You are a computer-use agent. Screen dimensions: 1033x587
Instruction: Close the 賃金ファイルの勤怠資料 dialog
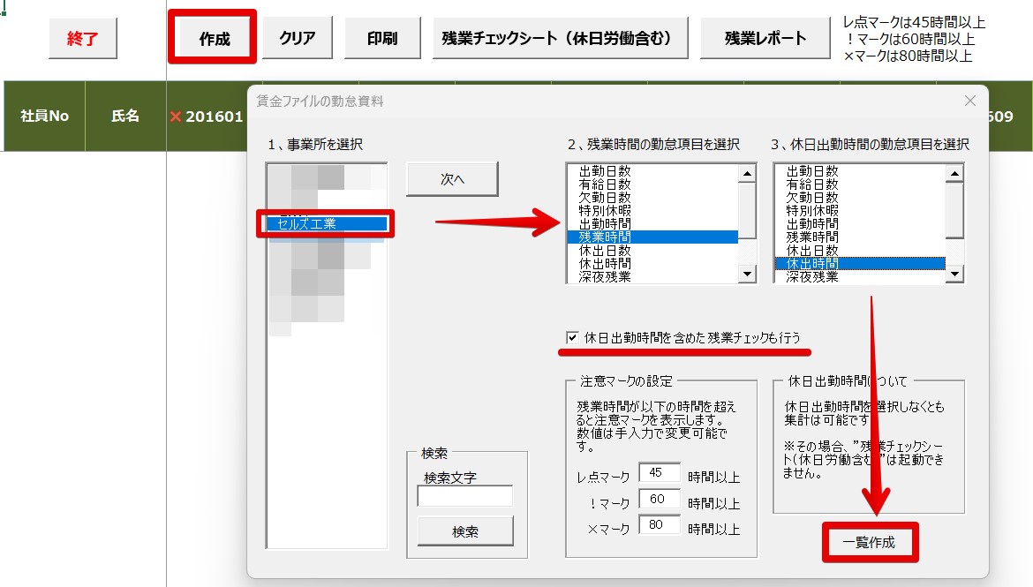tap(969, 101)
